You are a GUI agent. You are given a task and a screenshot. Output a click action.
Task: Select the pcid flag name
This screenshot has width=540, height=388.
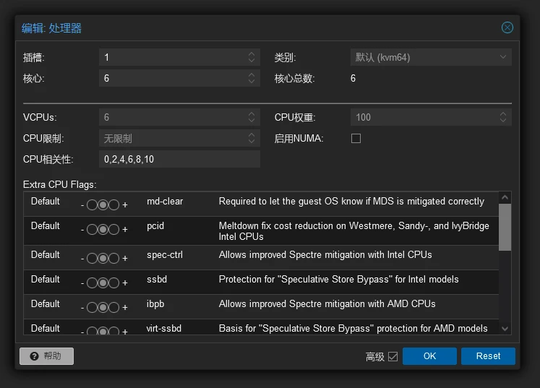155,226
